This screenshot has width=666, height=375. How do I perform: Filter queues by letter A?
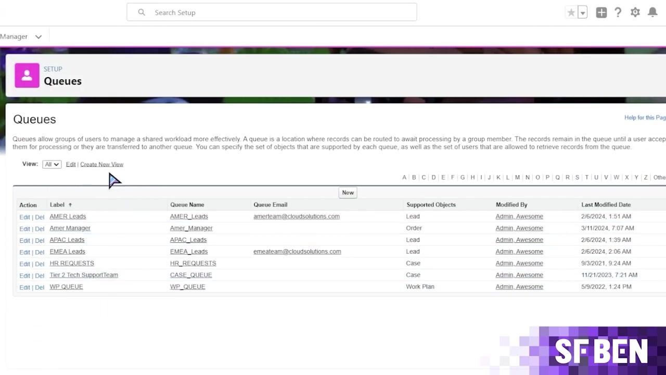point(404,178)
